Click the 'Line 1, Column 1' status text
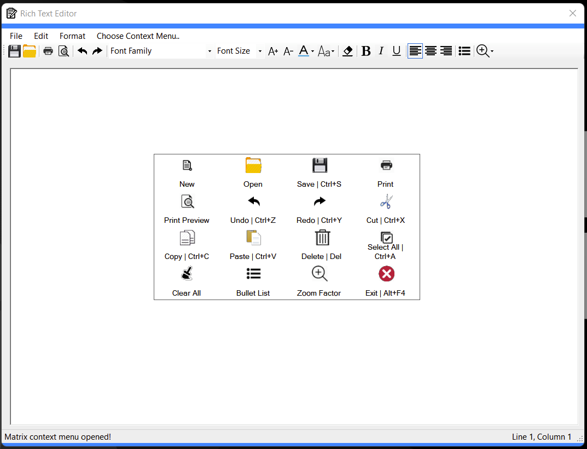The height and width of the screenshot is (449, 587). (542, 437)
